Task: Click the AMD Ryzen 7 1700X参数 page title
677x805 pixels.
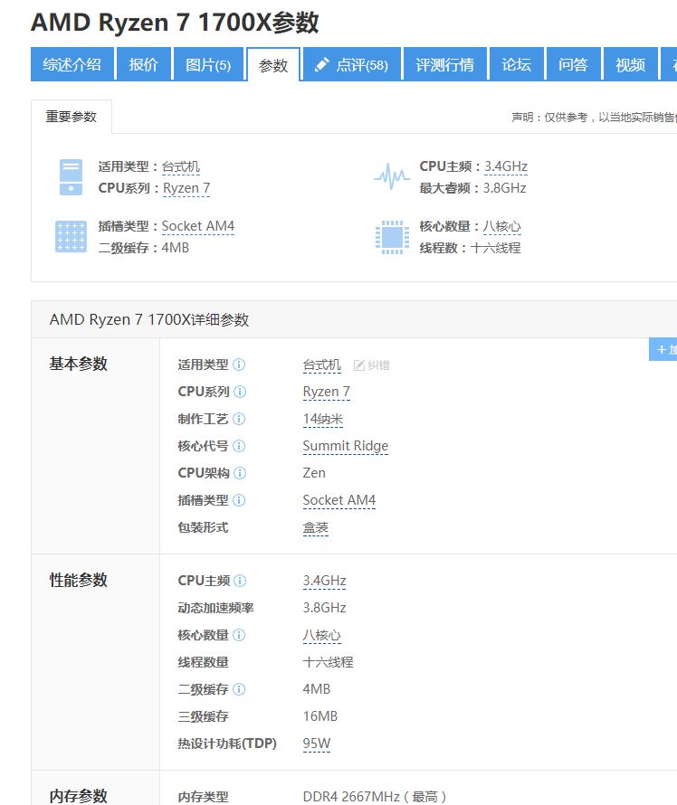Action: [176, 23]
